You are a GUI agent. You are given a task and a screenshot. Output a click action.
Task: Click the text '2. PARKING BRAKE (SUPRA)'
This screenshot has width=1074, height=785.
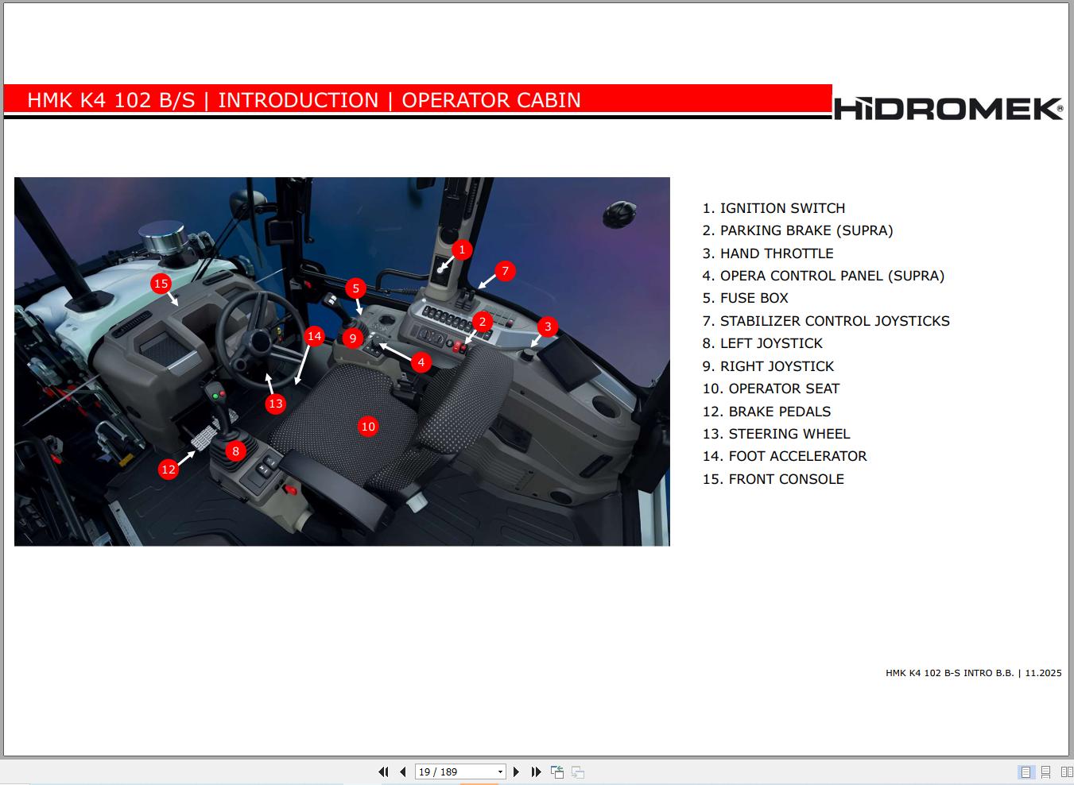[797, 230]
